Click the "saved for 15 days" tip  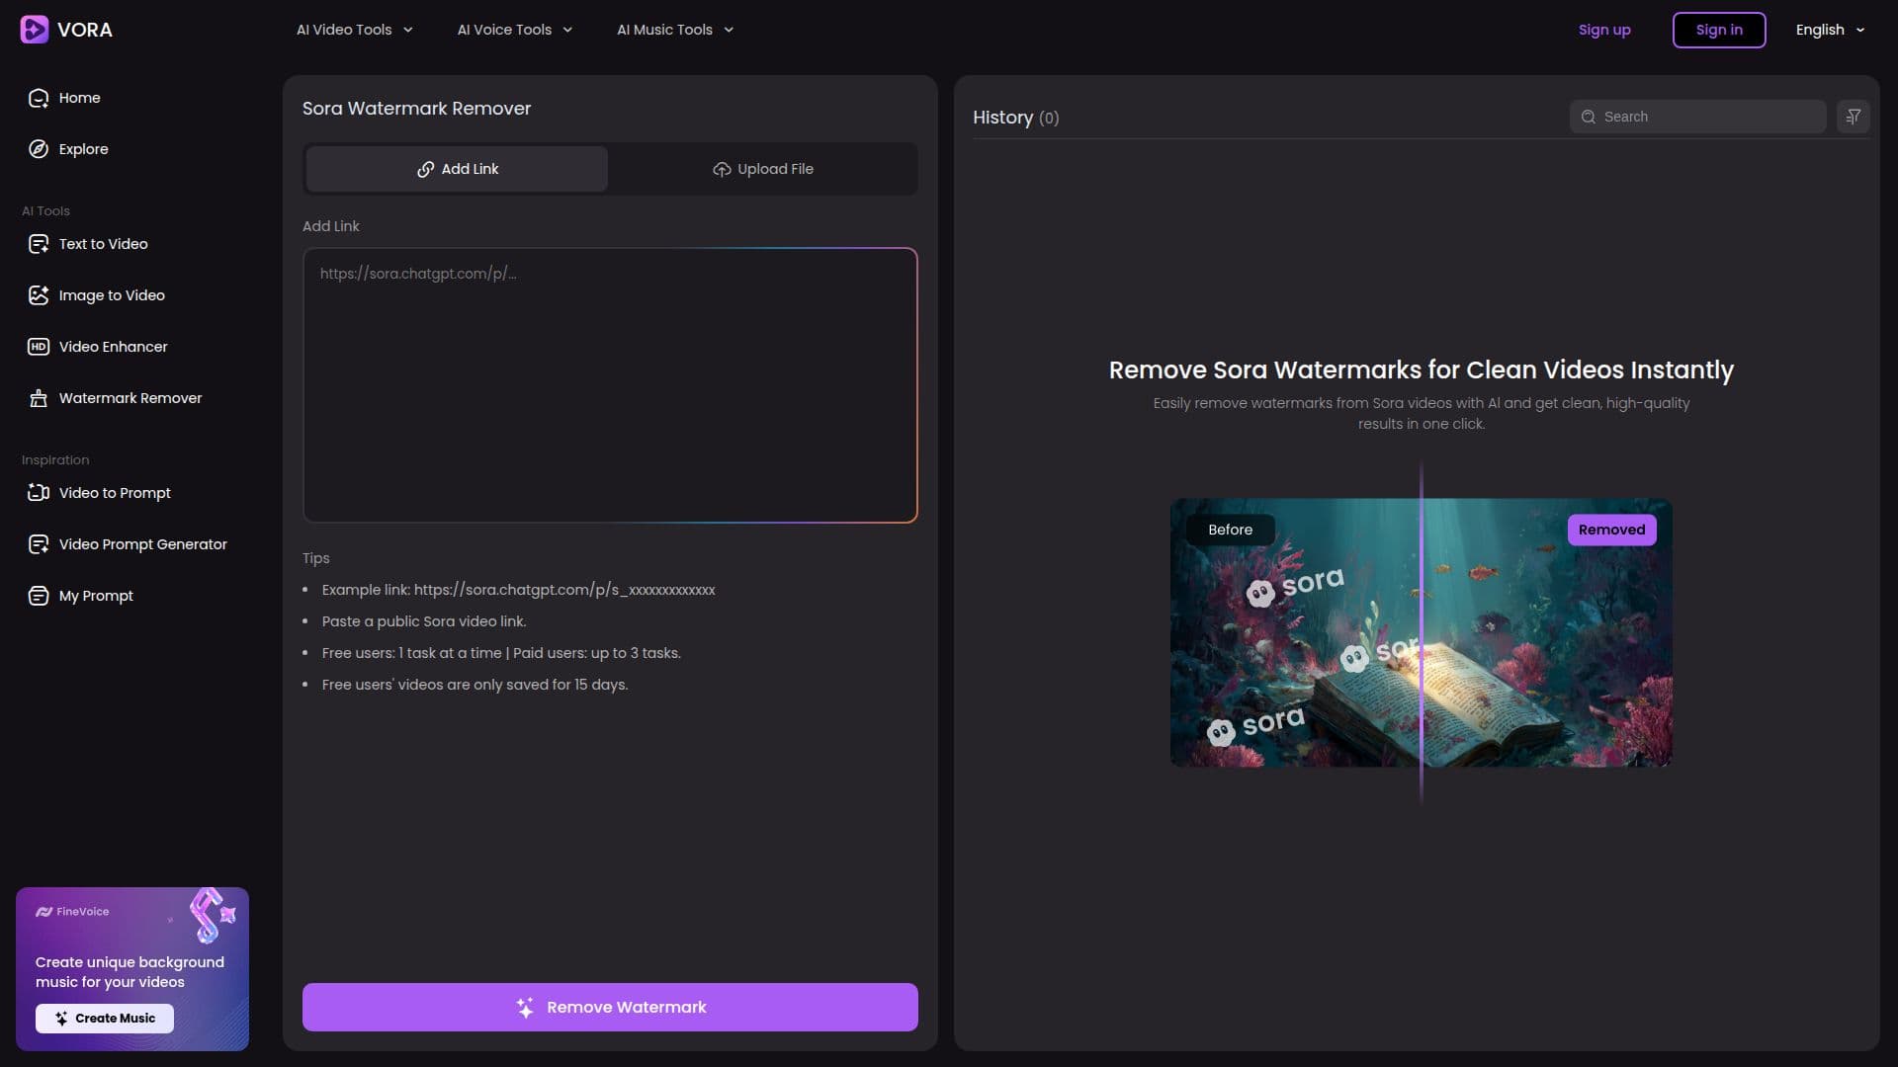(474, 685)
